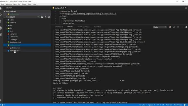188x106 pixels.
Task: Expand the ios folder
Action: coord(6,26)
